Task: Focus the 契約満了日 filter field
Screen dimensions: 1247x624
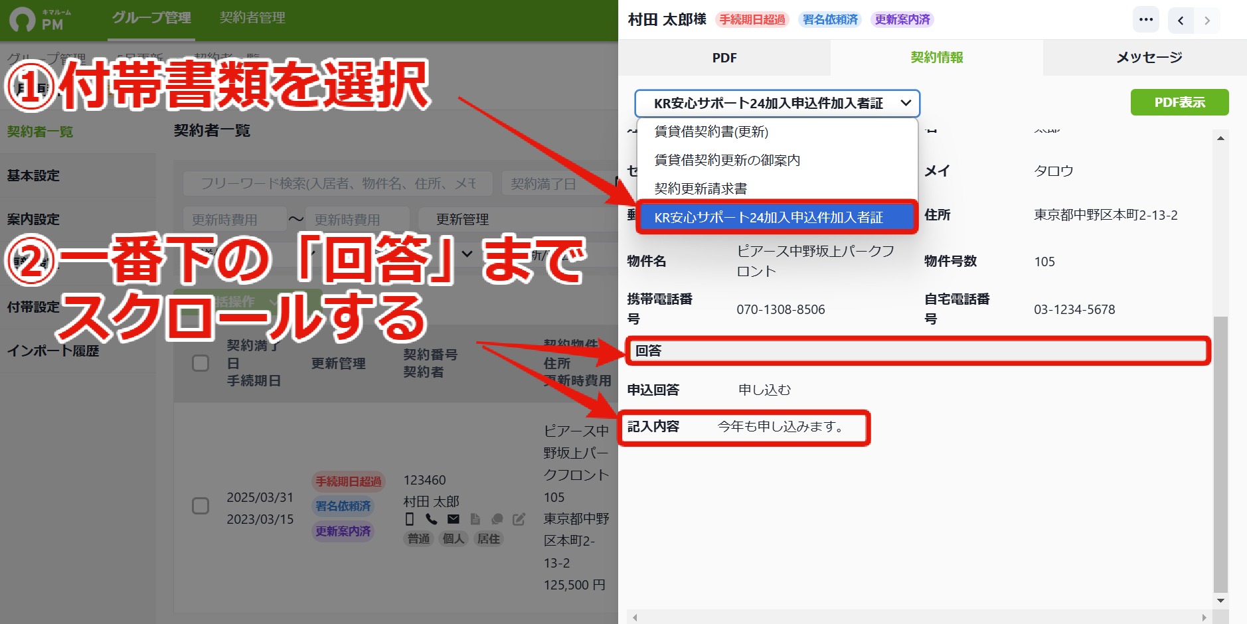Action: point(560,183)
